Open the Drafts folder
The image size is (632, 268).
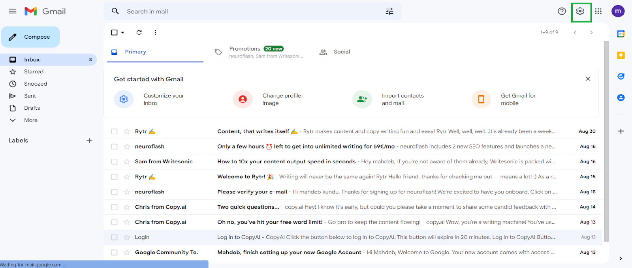click(49, 108)
